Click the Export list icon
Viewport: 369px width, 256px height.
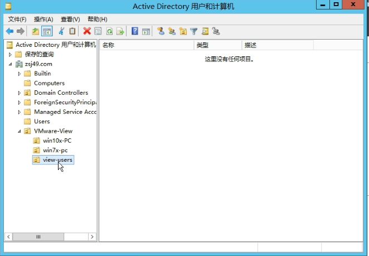[x=120, y=31]
